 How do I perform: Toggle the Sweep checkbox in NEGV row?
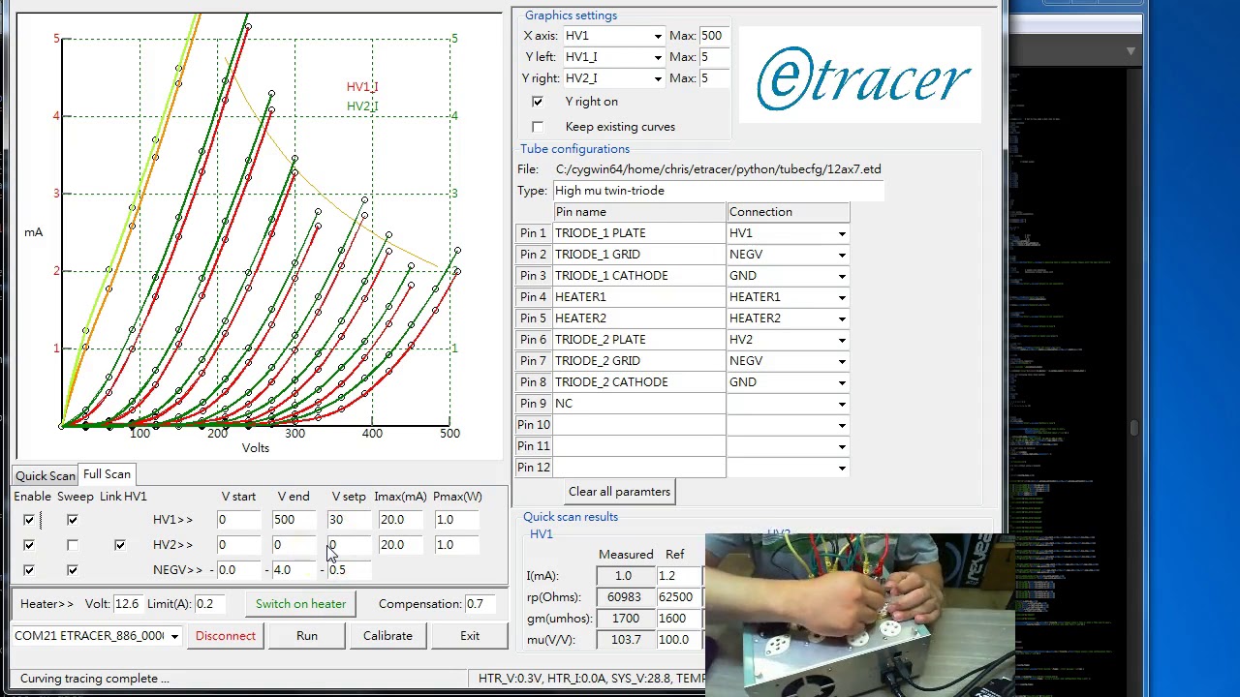click(x=73, y=570)
